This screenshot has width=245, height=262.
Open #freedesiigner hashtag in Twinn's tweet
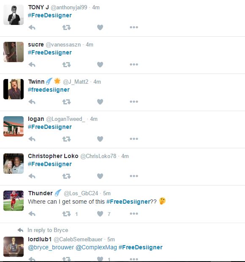[49, 90]
